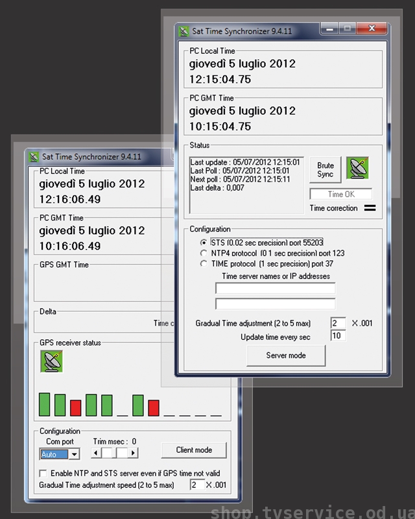Click the Trim msec left arrow
The width and height of the screenshot is (415, 519).
tap(95, 453)
